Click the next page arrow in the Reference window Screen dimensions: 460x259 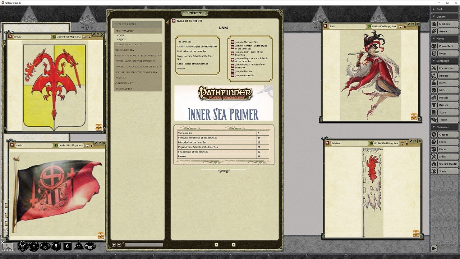[x=233, y=244]
